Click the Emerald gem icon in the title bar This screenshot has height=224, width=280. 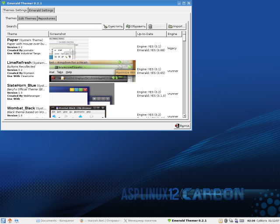tap(3, 3)
